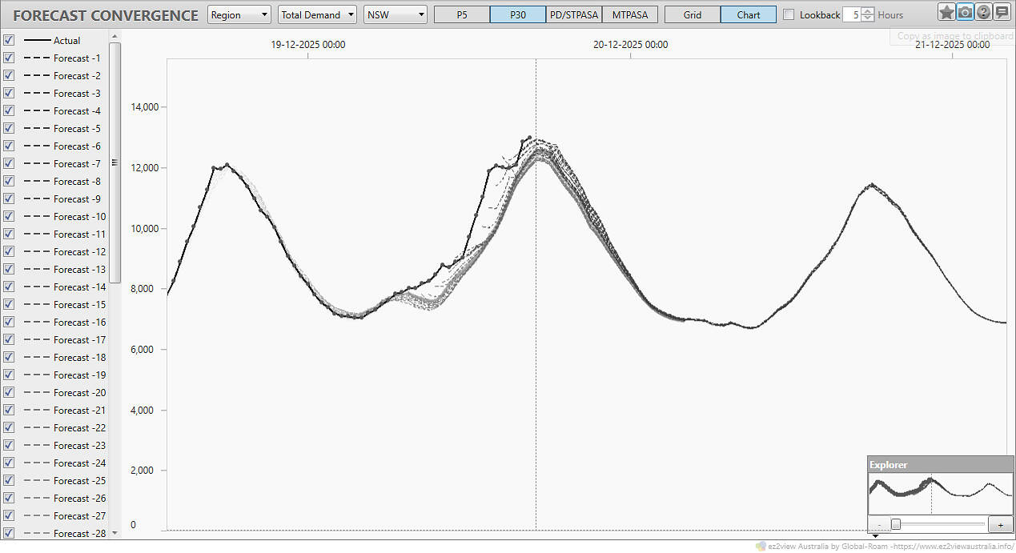Select the PD/STPASA tab
1016x553 pixels.
point(573,14)
